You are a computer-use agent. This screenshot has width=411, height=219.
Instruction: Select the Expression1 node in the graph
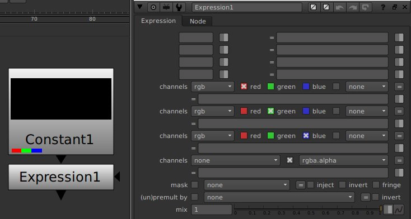coord(61,177)
